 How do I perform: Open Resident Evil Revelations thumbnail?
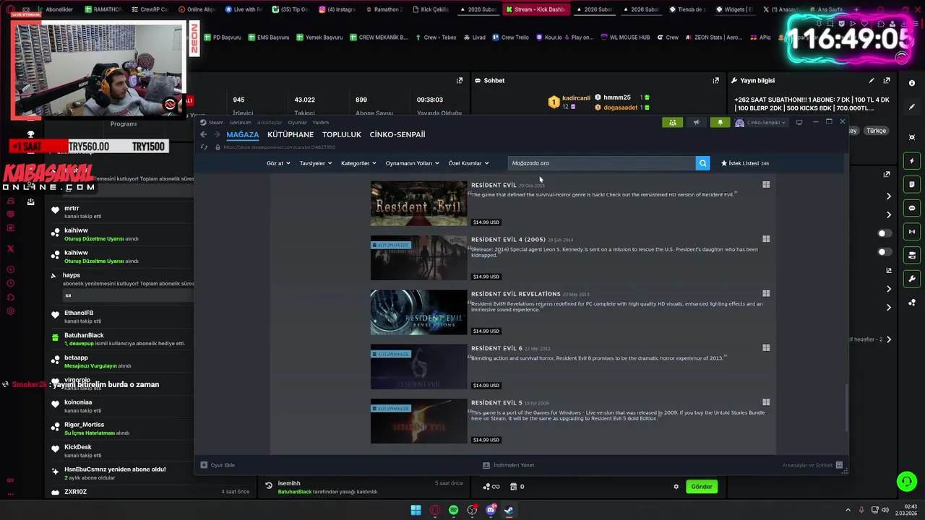[x=419, y=312]
